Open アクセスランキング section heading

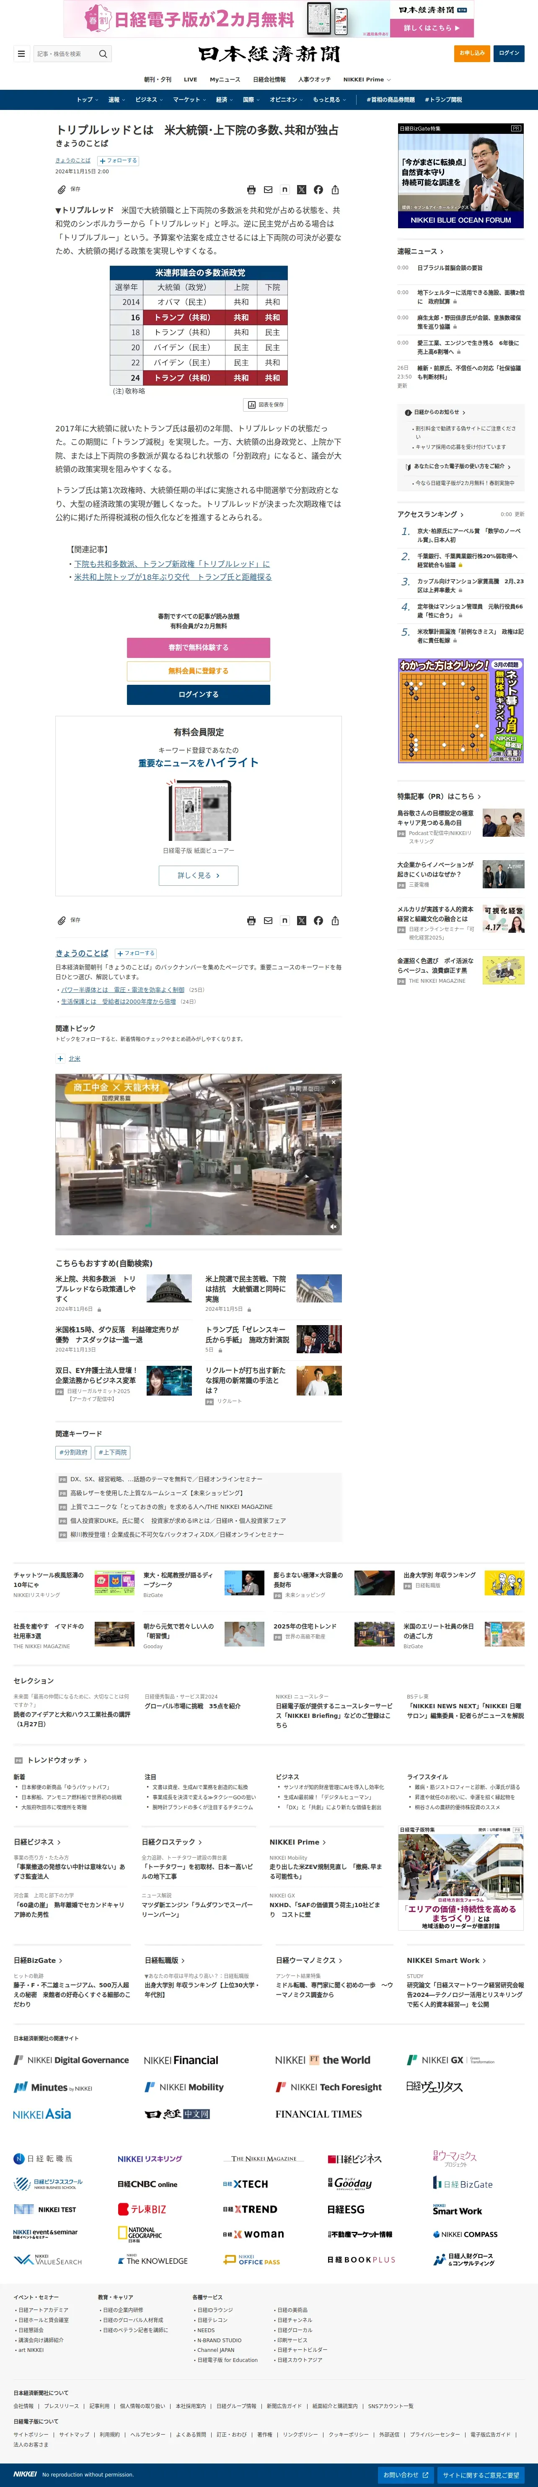coord(430,514)
